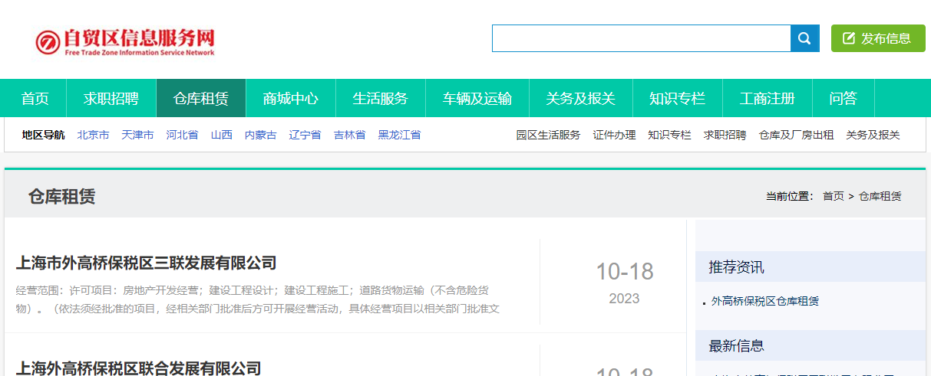Open 问答 navigation item
This screenshot has height=376, width=931.
pyautogui.click(x=844, y=98)
